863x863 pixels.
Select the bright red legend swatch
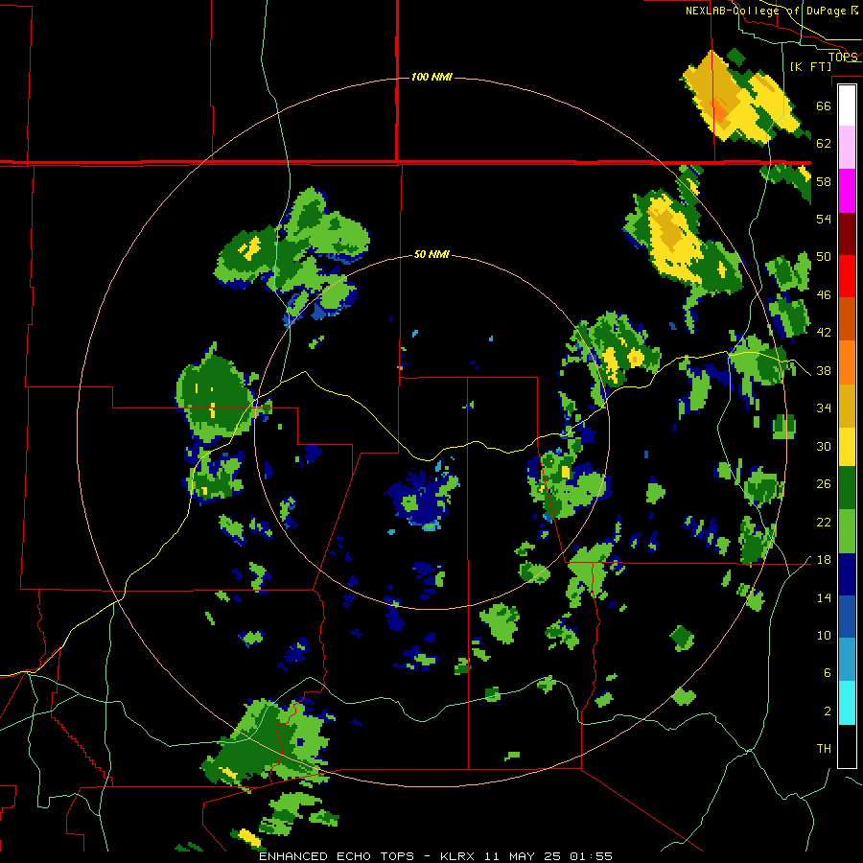point(847,276)
